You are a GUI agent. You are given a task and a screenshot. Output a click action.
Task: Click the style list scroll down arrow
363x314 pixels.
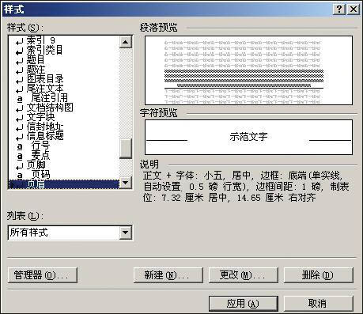pos(126,183)
